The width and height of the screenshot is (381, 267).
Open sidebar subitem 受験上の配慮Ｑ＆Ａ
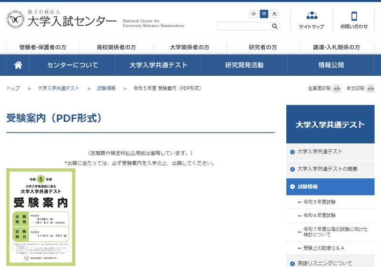point(323,248)
